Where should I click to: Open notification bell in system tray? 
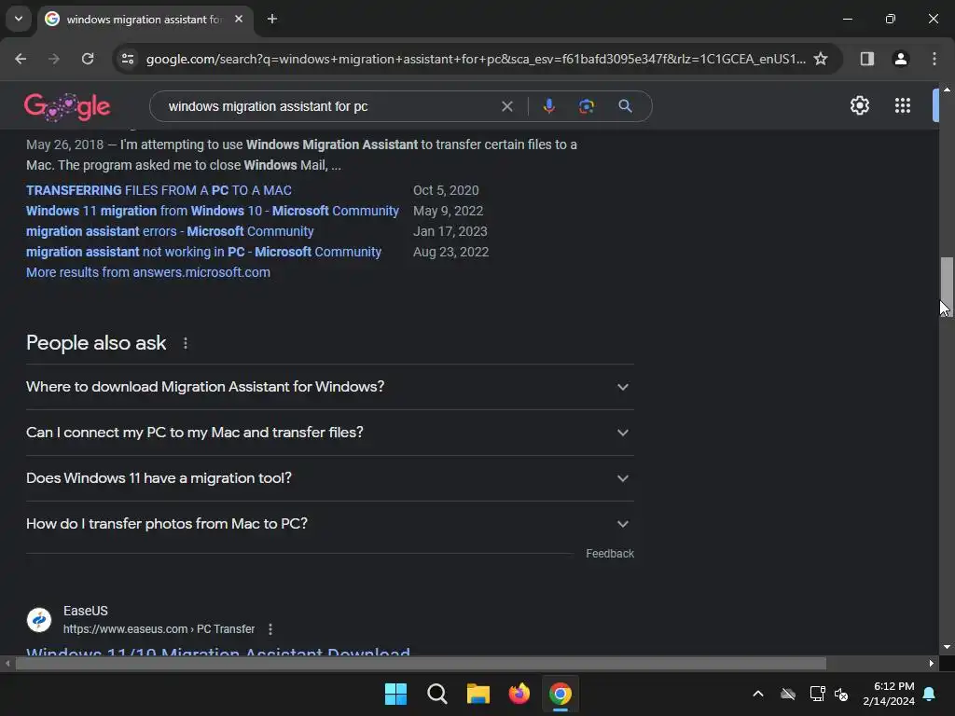point(930,694)
